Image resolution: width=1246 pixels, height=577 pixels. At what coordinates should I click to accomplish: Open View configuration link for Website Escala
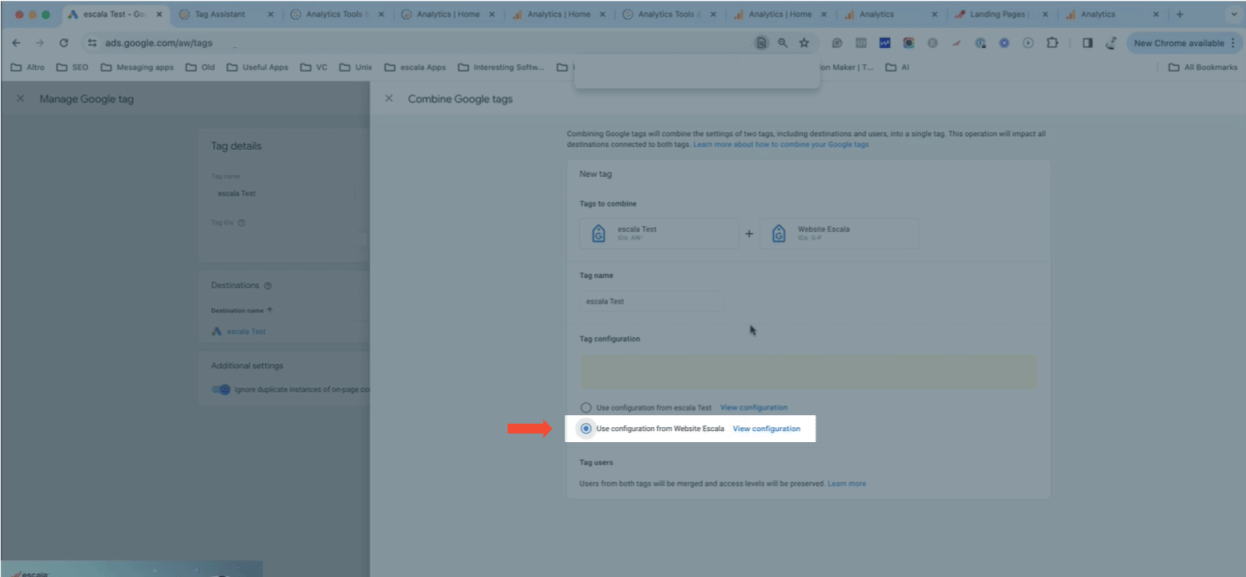(x=766, y=428)
